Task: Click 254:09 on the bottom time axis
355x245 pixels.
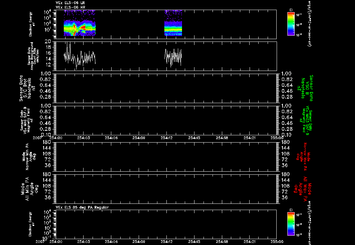Action: (x=139, y=242)
